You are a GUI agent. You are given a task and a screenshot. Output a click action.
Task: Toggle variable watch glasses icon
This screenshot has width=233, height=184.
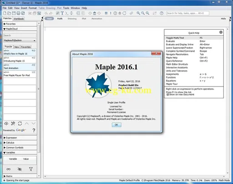[9, 169]
